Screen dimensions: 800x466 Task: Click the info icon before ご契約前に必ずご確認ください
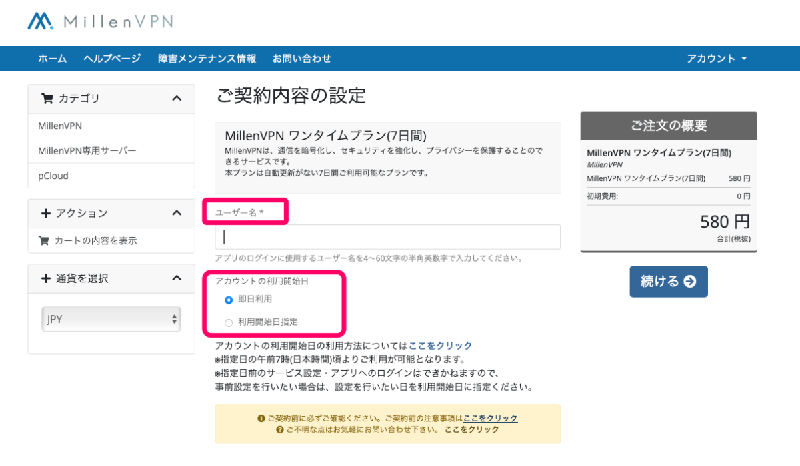point(261,418)
